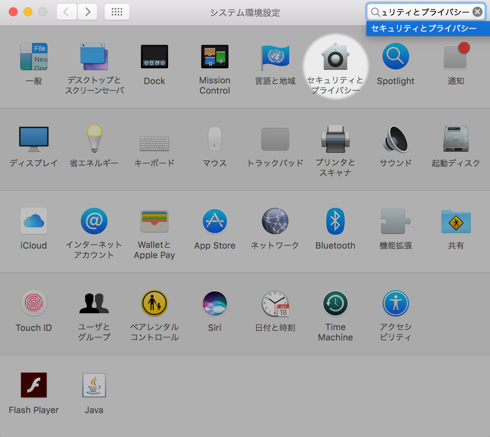Go forward with the right arrow button

pyautogui.click(x=87, y=12)
